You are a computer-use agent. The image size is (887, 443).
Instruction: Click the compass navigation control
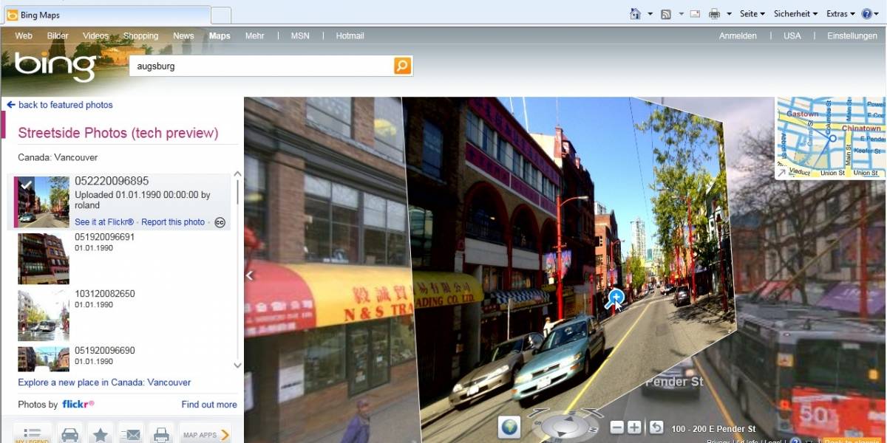pyautogui.click(x=565, y=426)
